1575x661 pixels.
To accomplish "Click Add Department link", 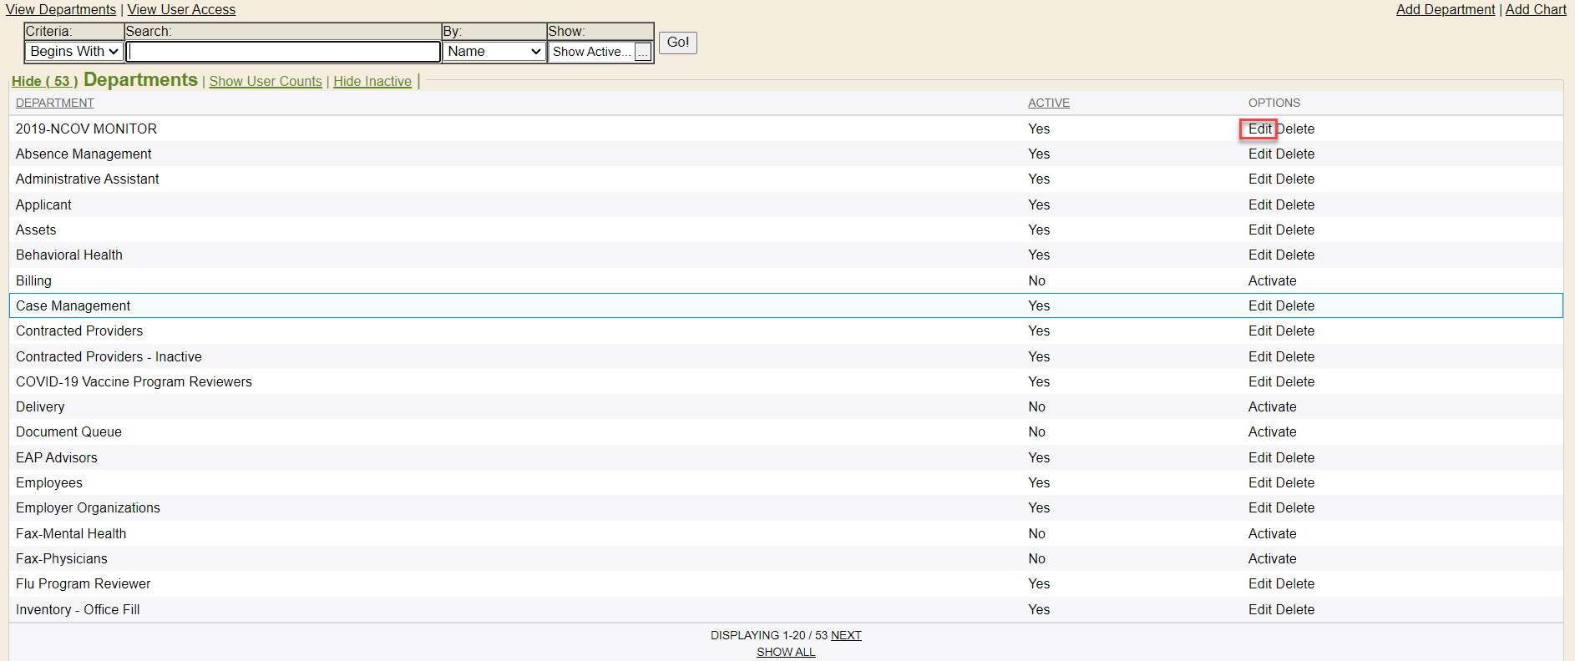I will click(x=1445, y=9).
